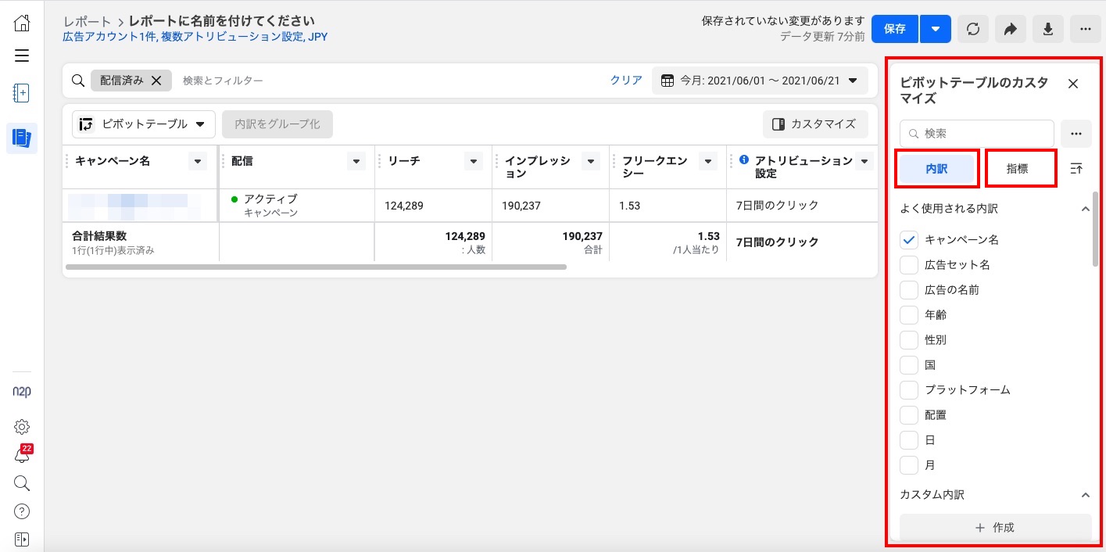This screenshot has width=1106, height=552.
Task: Click the magnifier search icon in sidebar
Action: (22, 483)
